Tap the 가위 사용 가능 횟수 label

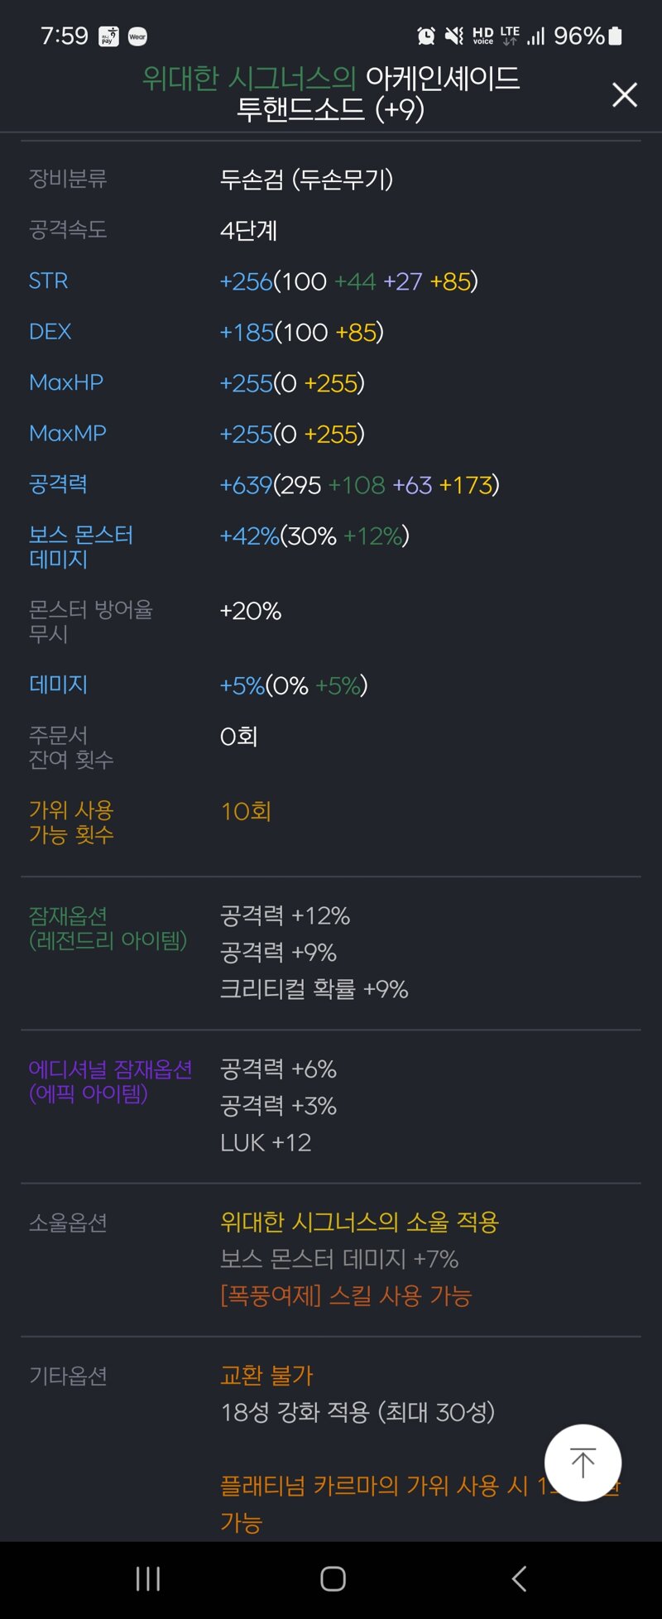(x=71, y=822)
